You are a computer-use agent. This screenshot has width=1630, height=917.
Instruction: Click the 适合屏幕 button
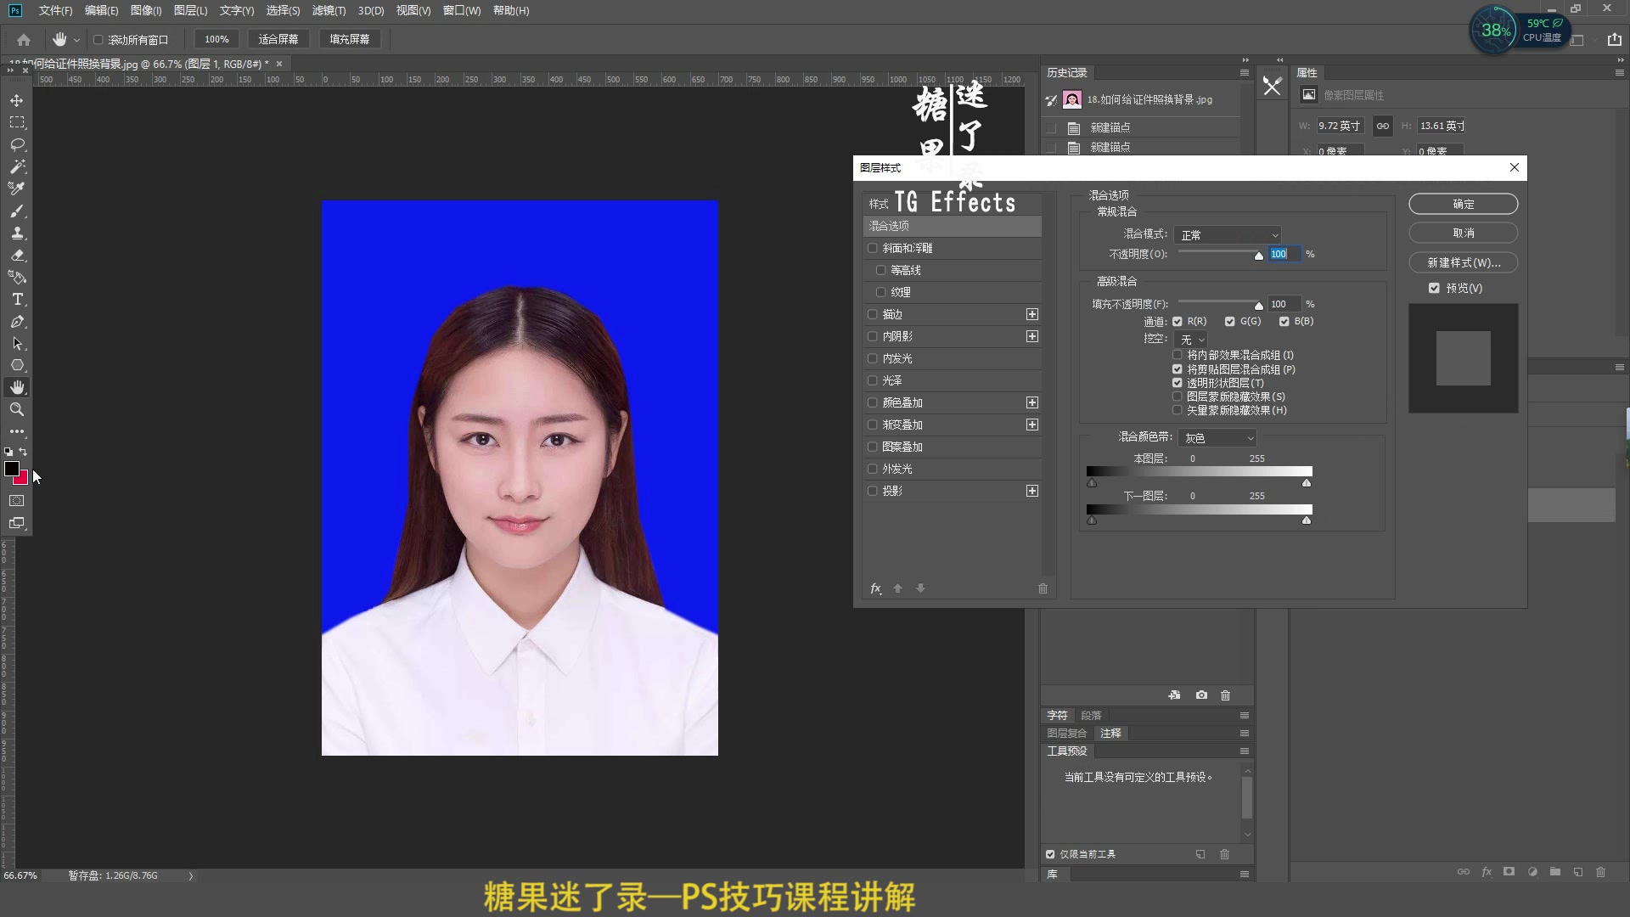(x=278, y=39)
